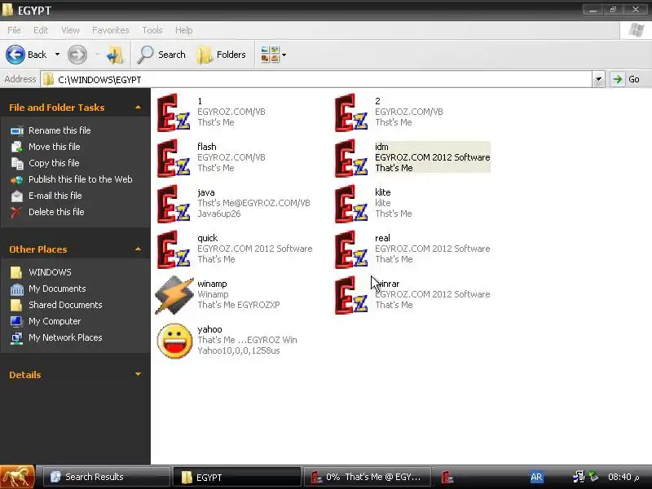Image resolution: width=652 pixels, height=489 pixels.
Task: Open the File menu
Action: pos(14,30)
